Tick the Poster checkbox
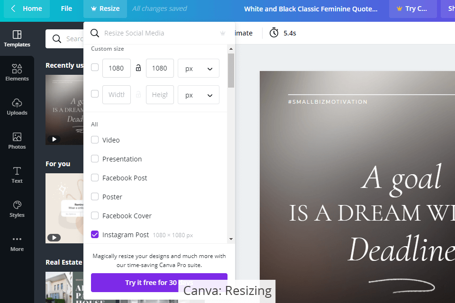455x303 pixels. [x=95, y=196]
